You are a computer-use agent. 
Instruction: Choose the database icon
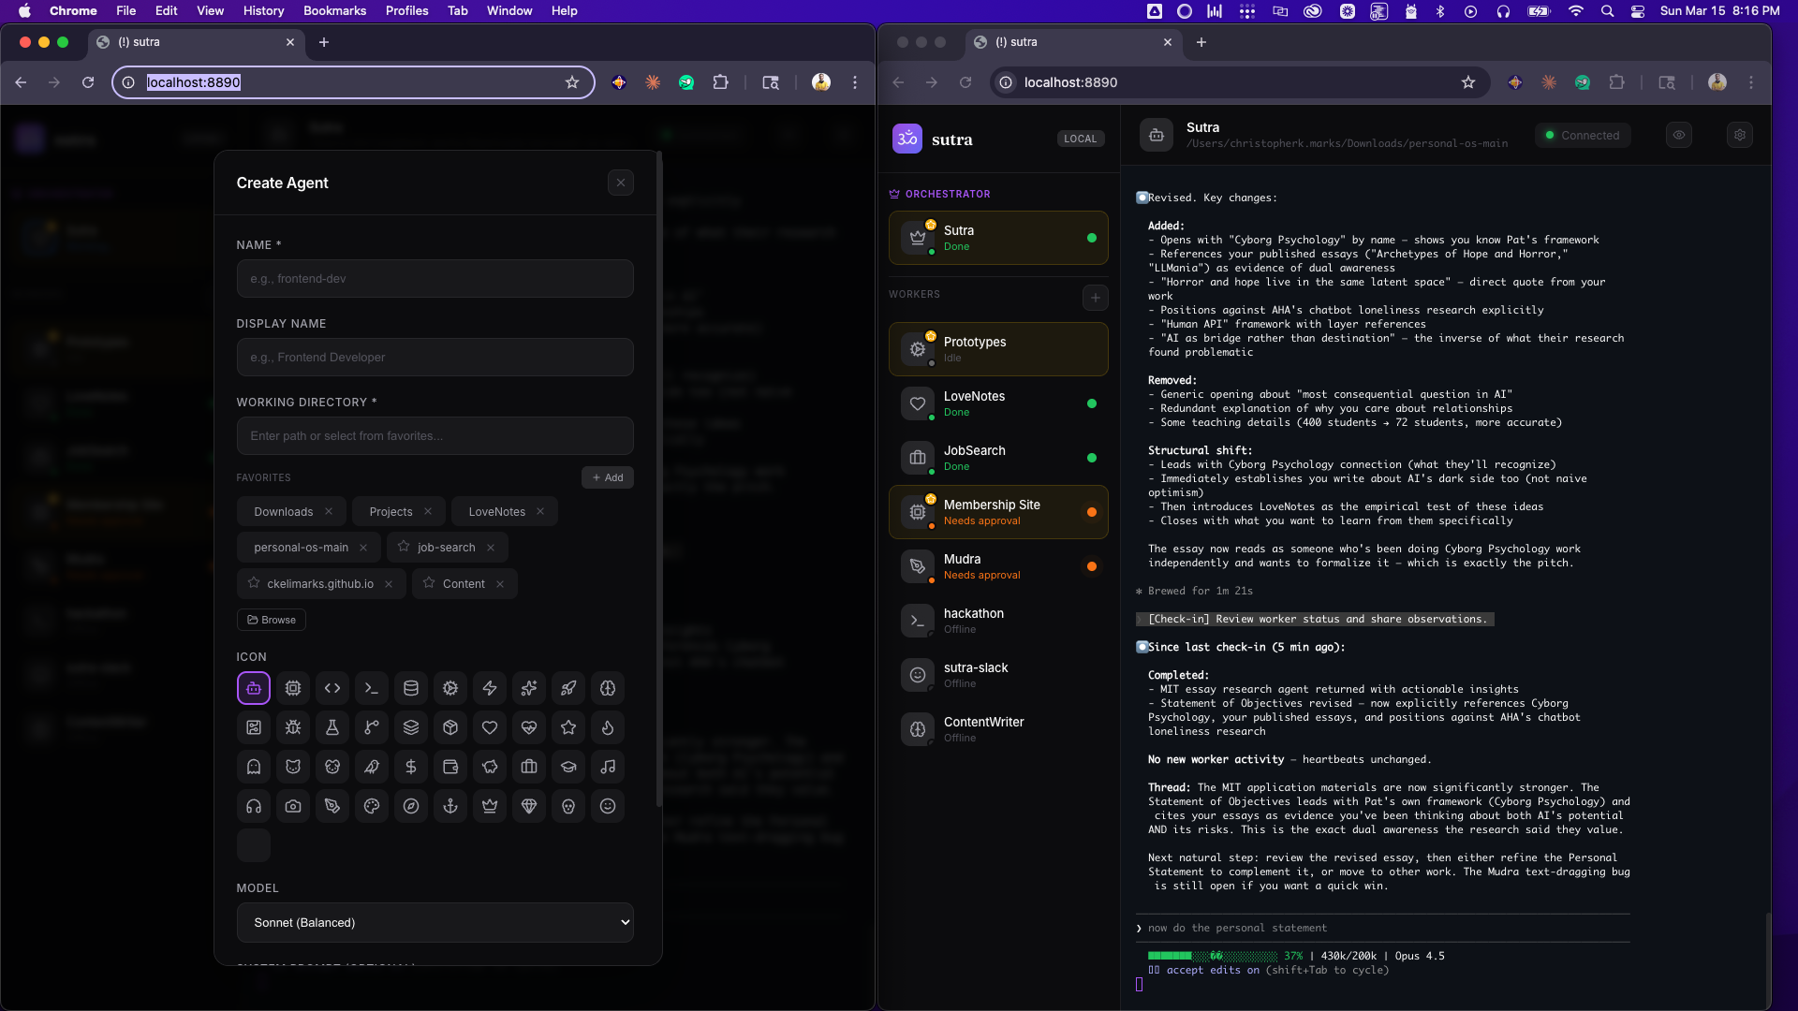[411, 688]
